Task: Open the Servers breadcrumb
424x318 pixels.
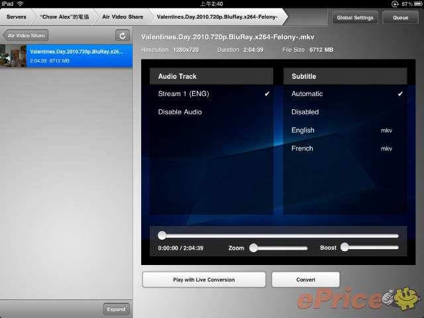Action: pos(17,17)
